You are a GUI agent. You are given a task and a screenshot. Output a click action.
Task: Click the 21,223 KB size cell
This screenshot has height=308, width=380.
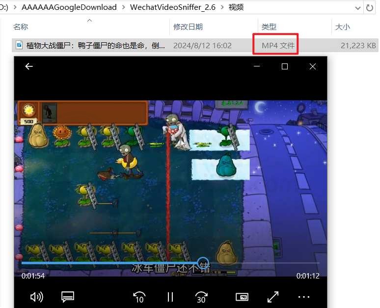[x=358, y=45]
